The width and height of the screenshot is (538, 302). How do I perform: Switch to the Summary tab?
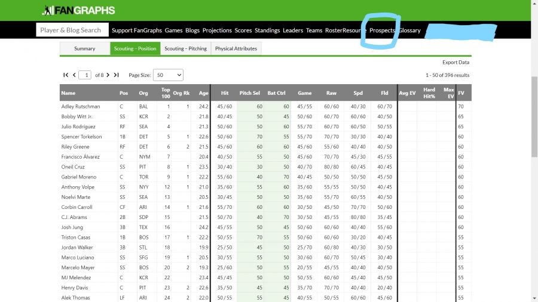click(84, 49)
